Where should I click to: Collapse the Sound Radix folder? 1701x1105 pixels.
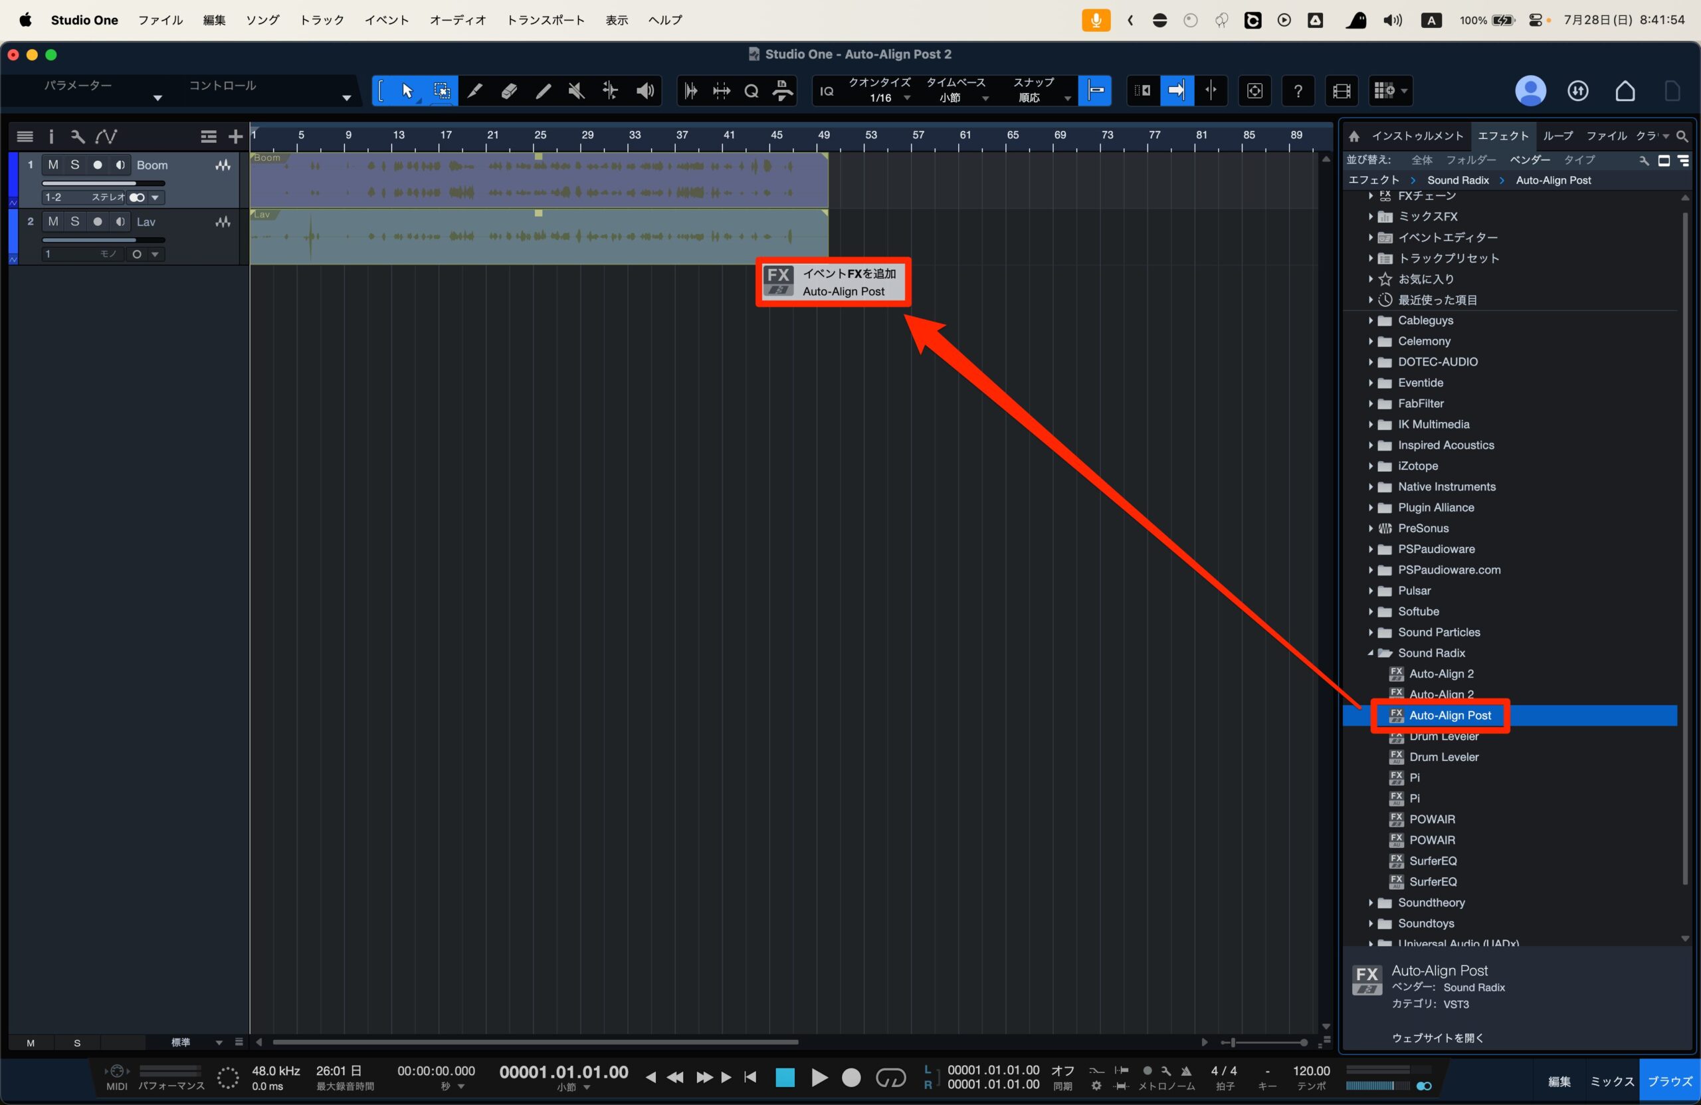(1370, 653)
